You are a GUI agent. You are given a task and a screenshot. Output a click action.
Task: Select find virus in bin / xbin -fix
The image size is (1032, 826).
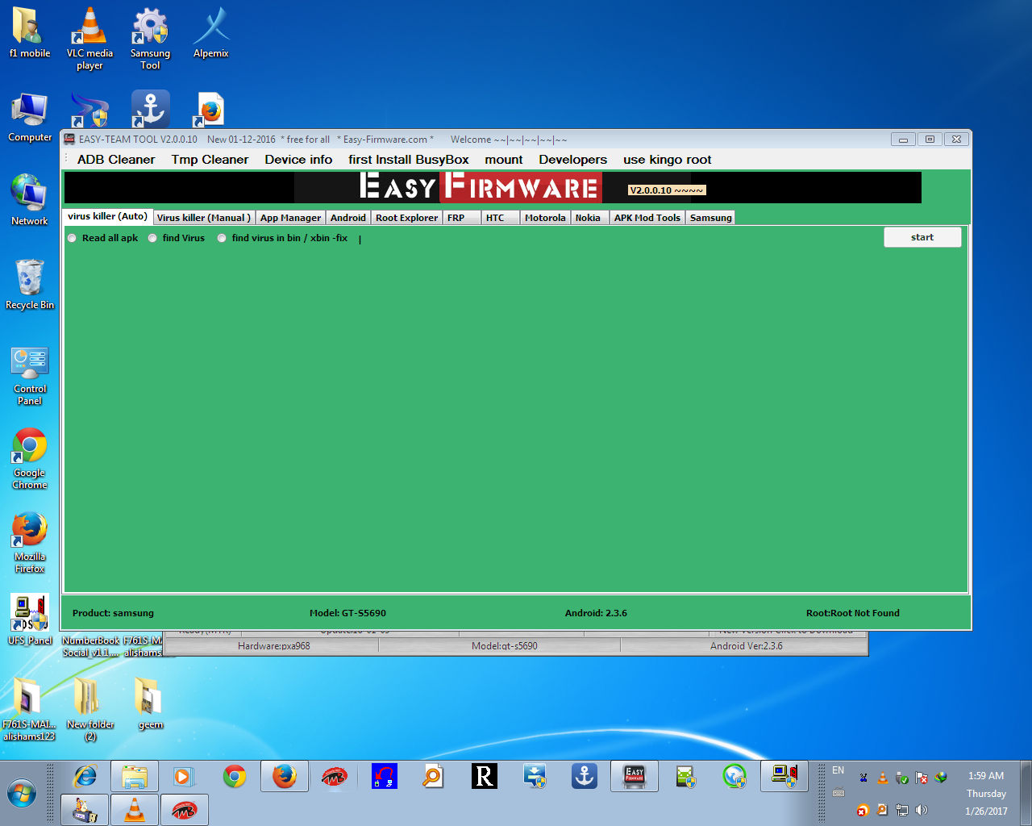pos(283,238)
